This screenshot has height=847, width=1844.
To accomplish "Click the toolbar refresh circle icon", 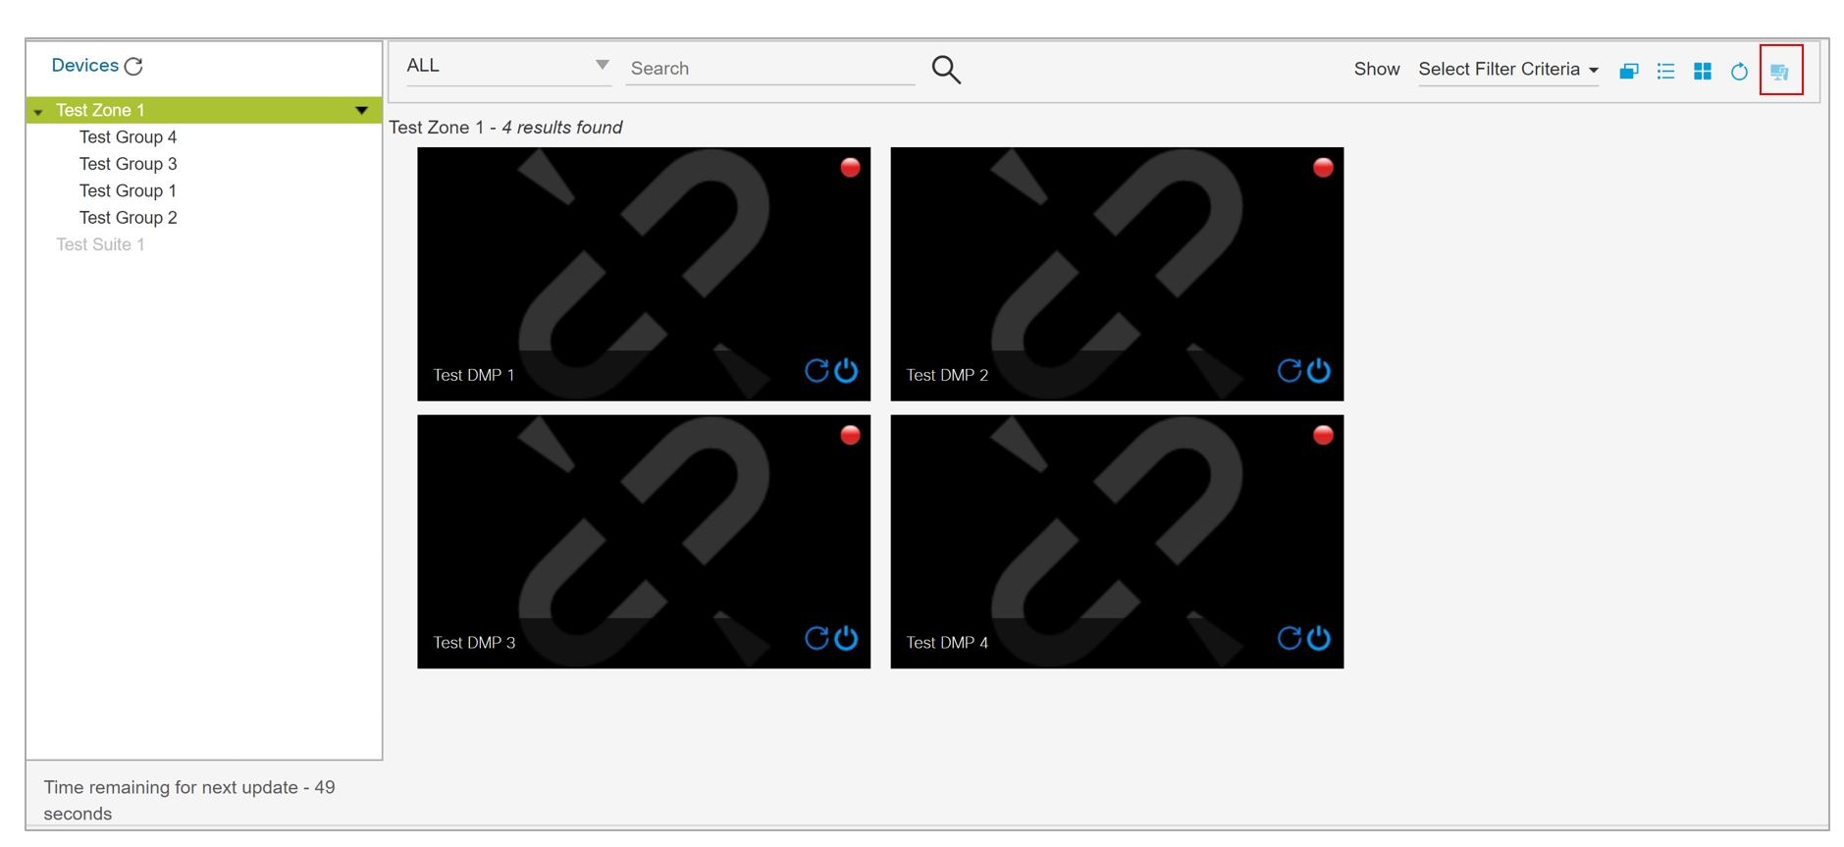I will point(1739,71).
